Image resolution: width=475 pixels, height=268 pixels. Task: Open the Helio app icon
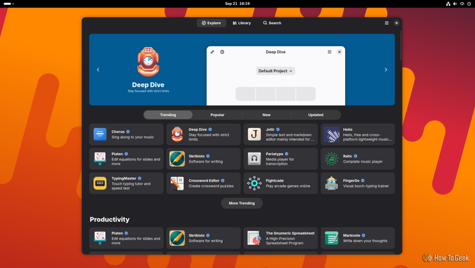[x=332, y=134]
